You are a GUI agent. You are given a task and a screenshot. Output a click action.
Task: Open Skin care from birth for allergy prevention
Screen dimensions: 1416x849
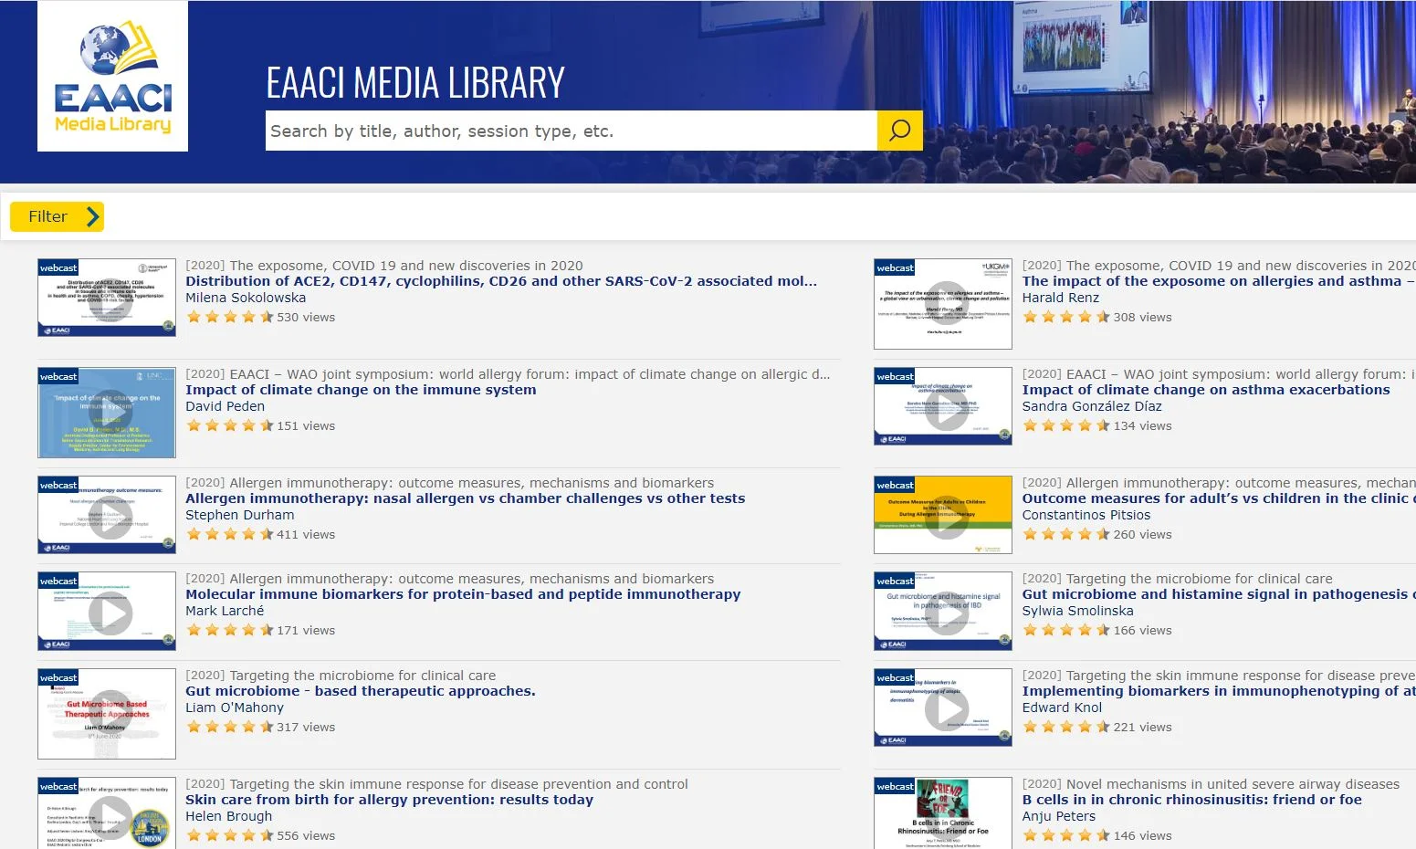[389, 800]
